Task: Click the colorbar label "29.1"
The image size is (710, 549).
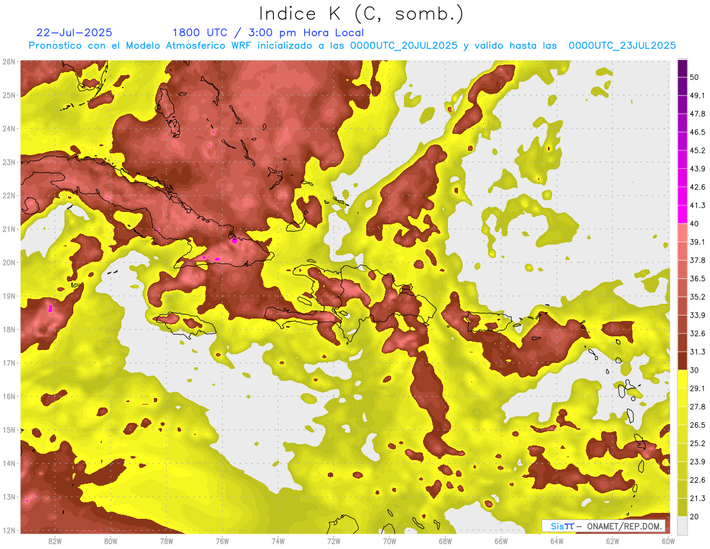Action: click(x=697, y=389)
